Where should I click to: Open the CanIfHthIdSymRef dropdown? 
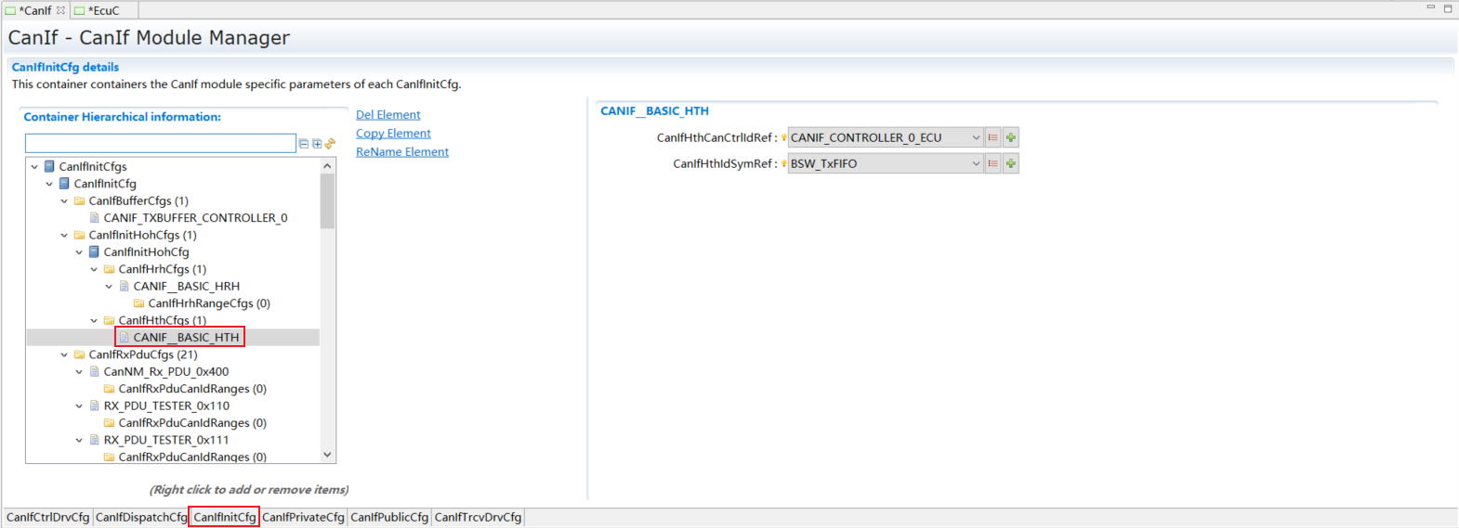tap(975, 163)
